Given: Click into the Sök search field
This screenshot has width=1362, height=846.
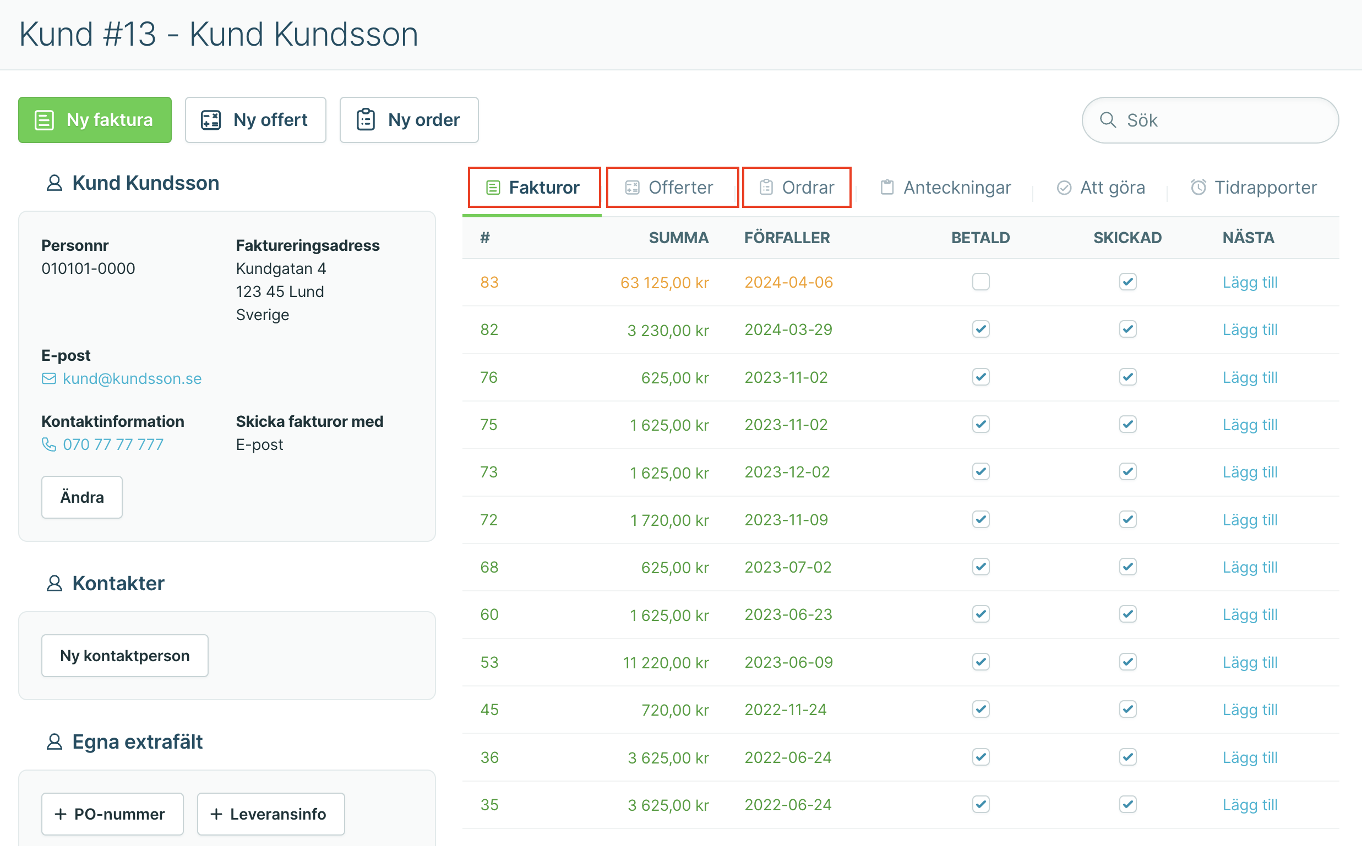Looking at the screenshot, I should (x=1210, y=120).
